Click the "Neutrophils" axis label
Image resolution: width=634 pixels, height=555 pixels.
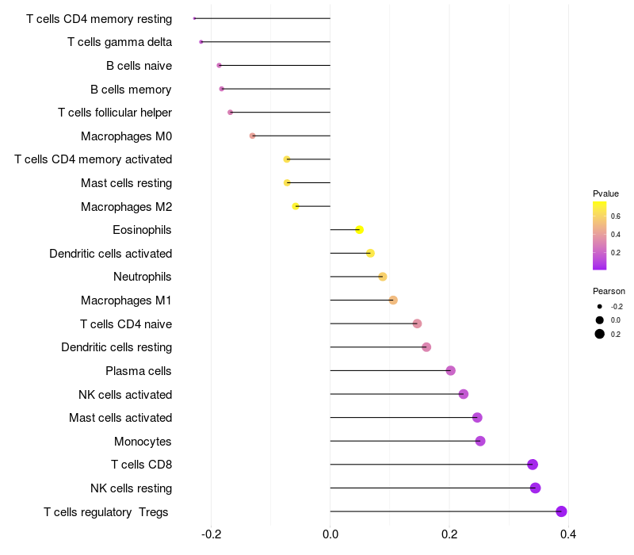[143, 277]
